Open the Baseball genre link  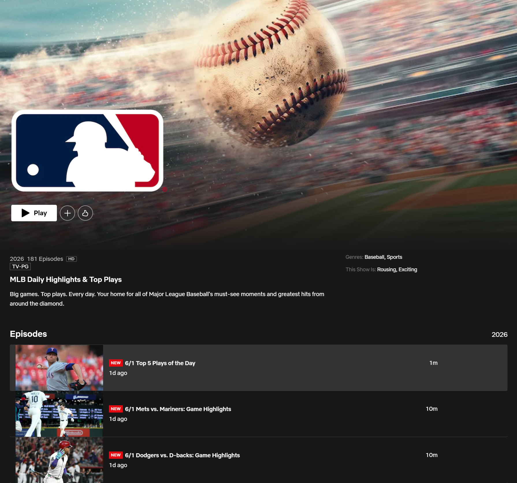[374, 257]
